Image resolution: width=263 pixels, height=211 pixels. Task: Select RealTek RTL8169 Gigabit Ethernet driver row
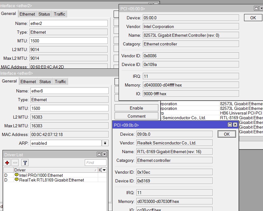pyautogui.click(x=55, y=180)
